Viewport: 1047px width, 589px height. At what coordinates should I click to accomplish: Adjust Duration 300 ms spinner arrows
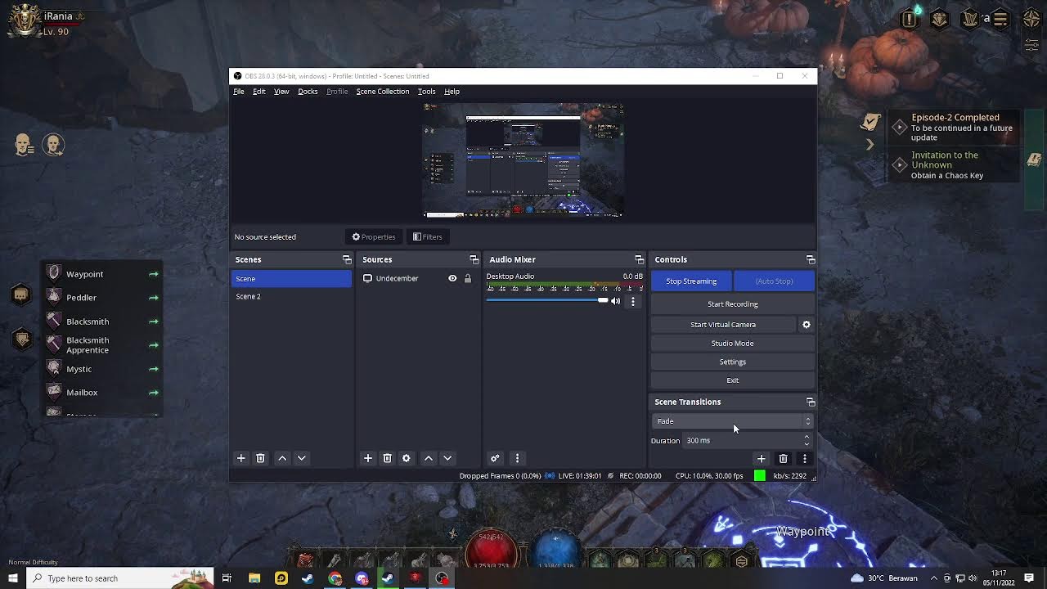coord(807,440)
